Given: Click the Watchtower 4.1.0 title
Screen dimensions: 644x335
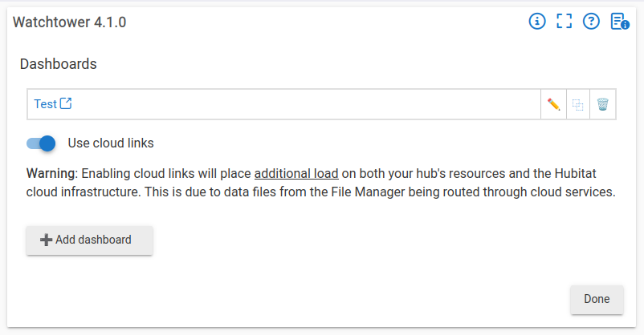Looking at the screenshot, I should click(x=70, y=22).
